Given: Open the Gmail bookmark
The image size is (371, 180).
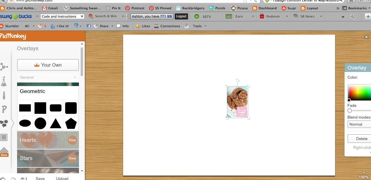Looking at the screenshot, I should pyautogui.click(x=50, y=8).
